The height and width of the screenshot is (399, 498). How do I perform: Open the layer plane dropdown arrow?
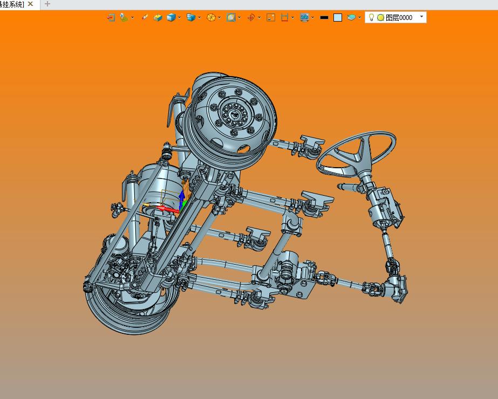(359, 18)
